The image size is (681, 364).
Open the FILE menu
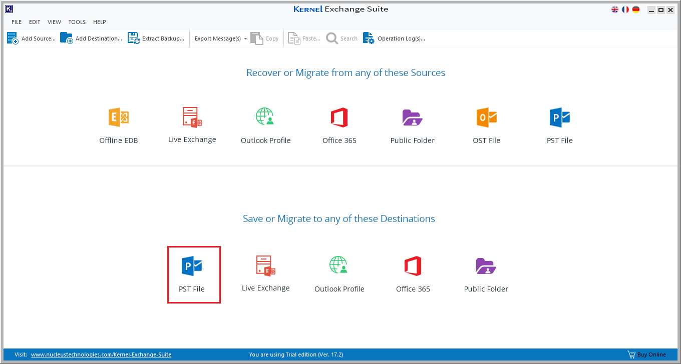pos(17,22)
